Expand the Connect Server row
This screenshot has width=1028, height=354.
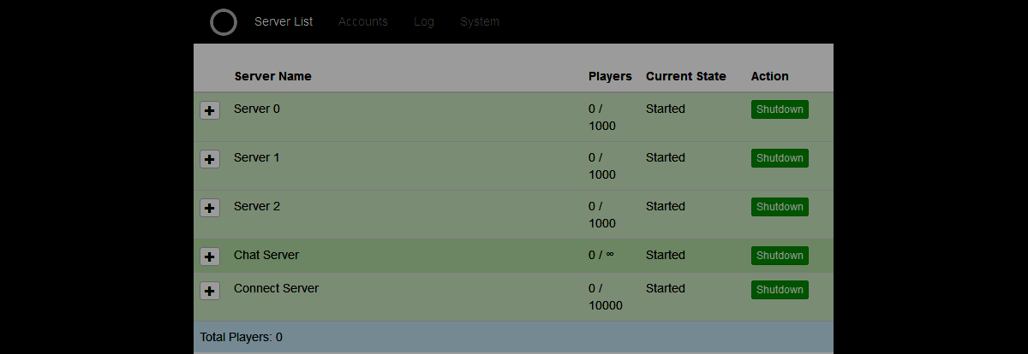[x=210, y=291]
